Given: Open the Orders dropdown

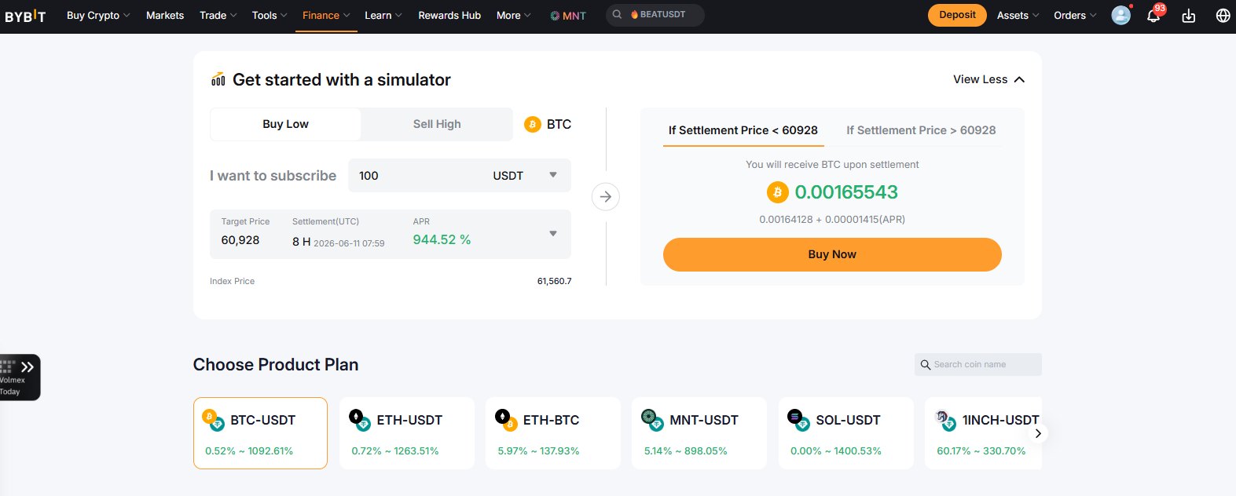Looking at the screenshot, I should click(1075, 15).
